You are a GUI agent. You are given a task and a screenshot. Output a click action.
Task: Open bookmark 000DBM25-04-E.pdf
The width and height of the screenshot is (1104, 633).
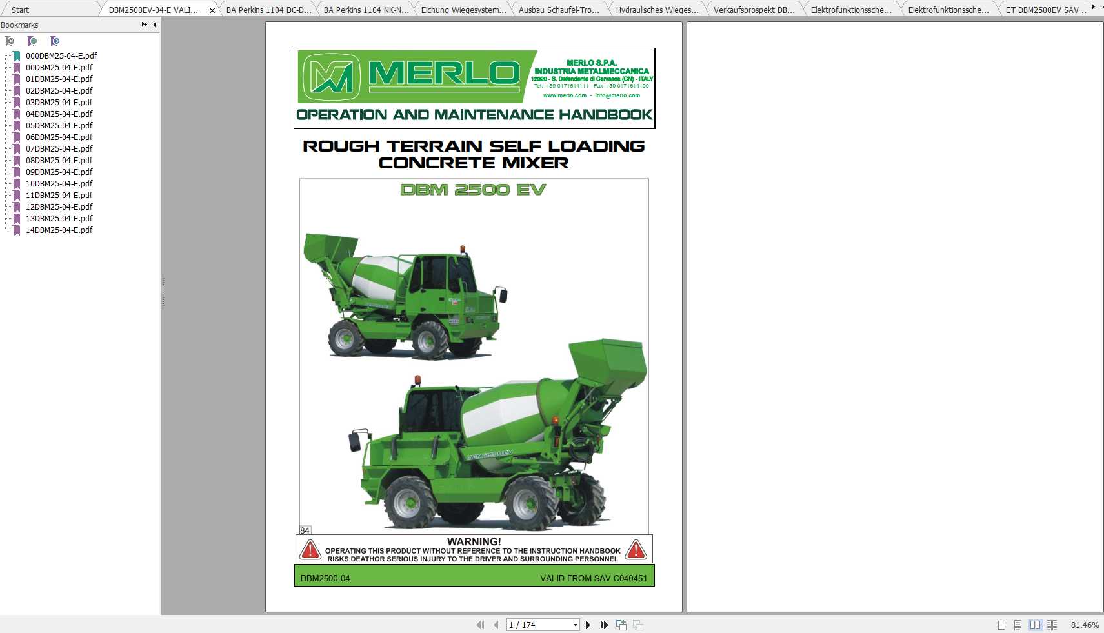(61, 55)
